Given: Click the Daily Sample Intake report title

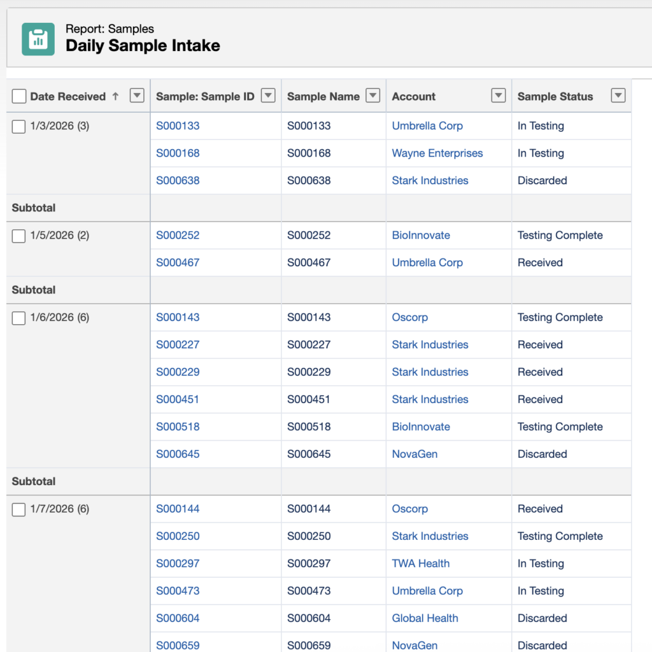Looking at the screenshot, I should click(x=143, y=45).
